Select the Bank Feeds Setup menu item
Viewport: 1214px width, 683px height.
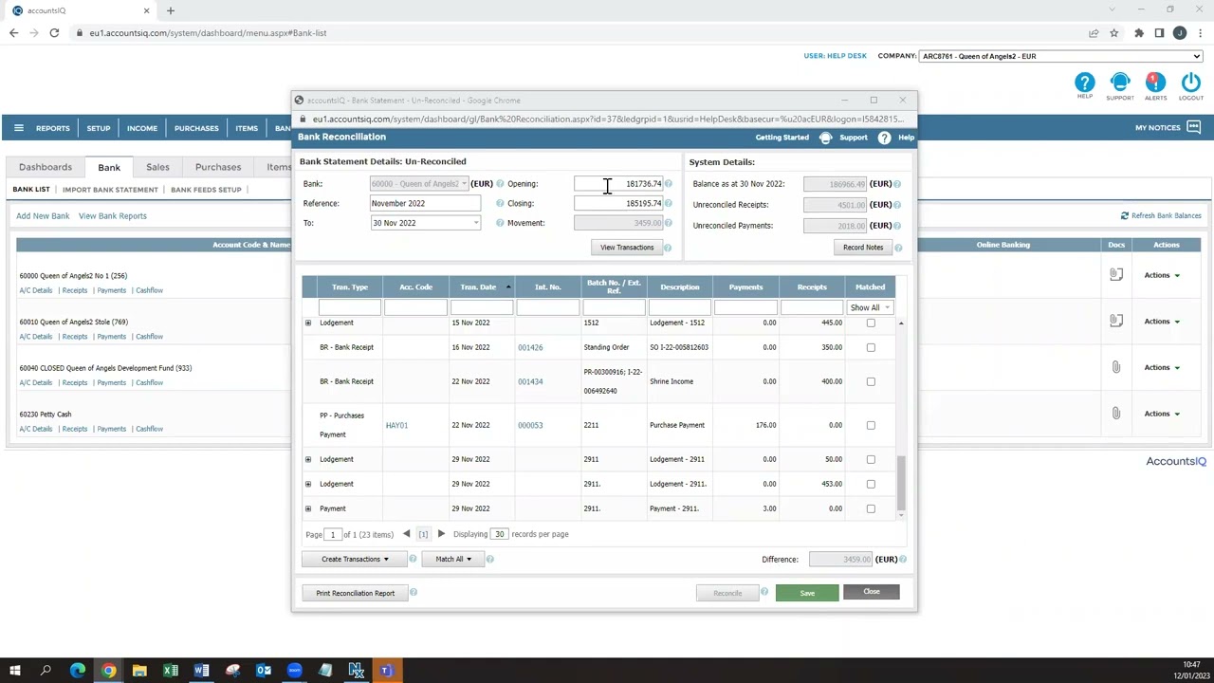[206, 190]
